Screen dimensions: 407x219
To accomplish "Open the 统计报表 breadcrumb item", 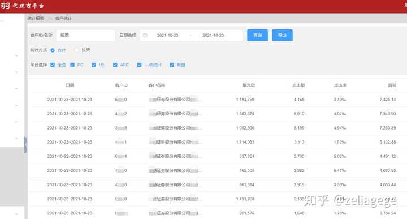I will (x=36, y=19).
